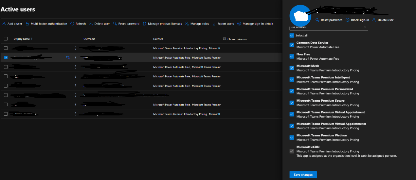Open Multi-factor authentication settings

coord(46,24)
